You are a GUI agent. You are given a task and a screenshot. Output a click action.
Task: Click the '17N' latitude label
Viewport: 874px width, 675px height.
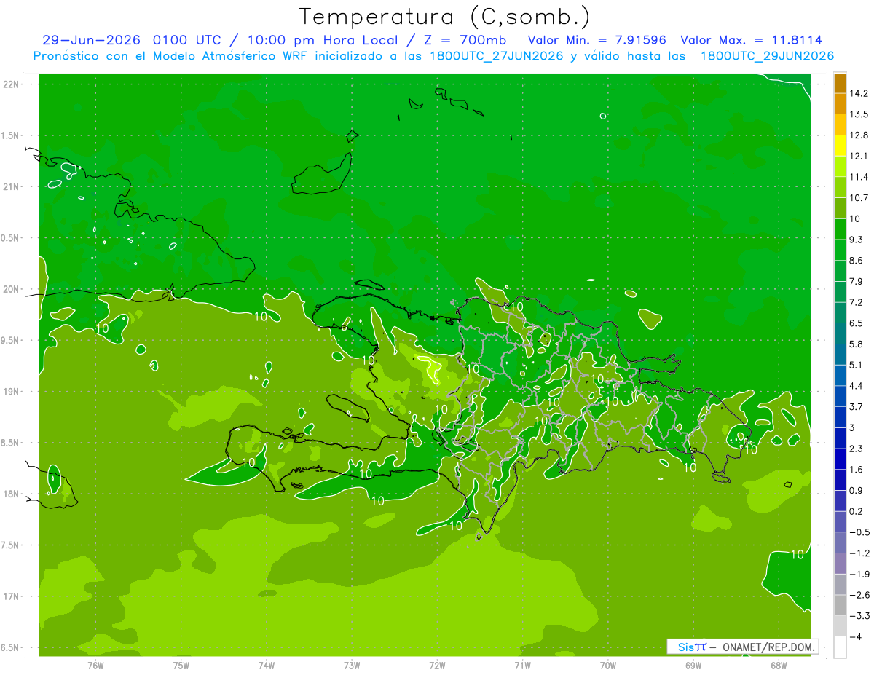pos(12,597)
